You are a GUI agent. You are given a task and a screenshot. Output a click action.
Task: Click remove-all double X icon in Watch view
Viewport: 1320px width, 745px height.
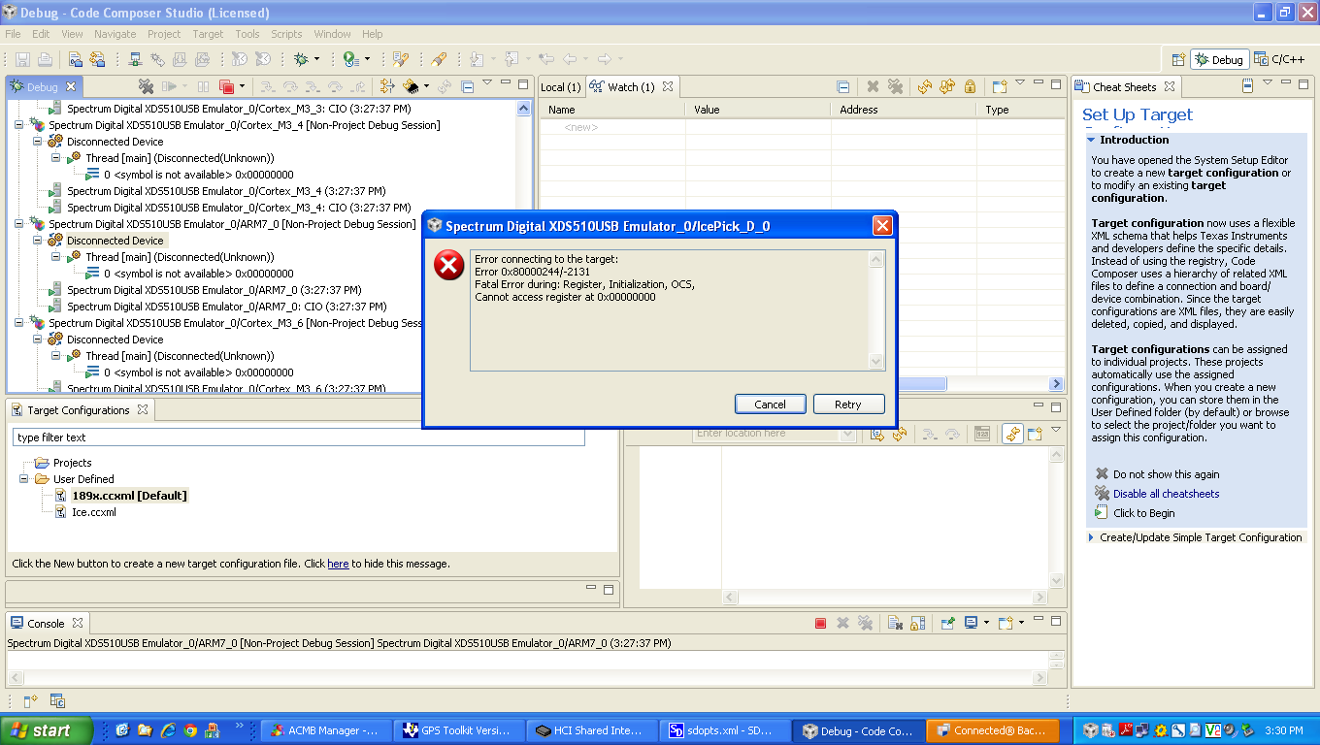(x=896, y=86)
